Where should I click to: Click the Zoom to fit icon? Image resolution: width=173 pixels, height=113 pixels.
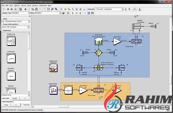pyautogui.click(x=48, y=9)
